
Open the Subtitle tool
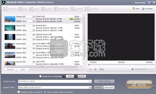coord(77,9)
